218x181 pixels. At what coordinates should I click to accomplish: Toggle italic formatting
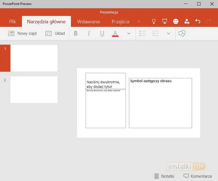pos(89,33)
